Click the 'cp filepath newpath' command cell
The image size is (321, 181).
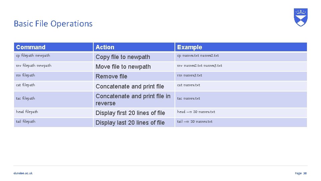coord(53,57)
